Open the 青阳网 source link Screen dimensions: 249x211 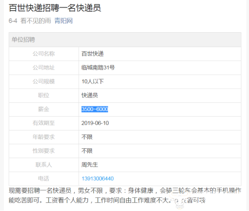63,21
